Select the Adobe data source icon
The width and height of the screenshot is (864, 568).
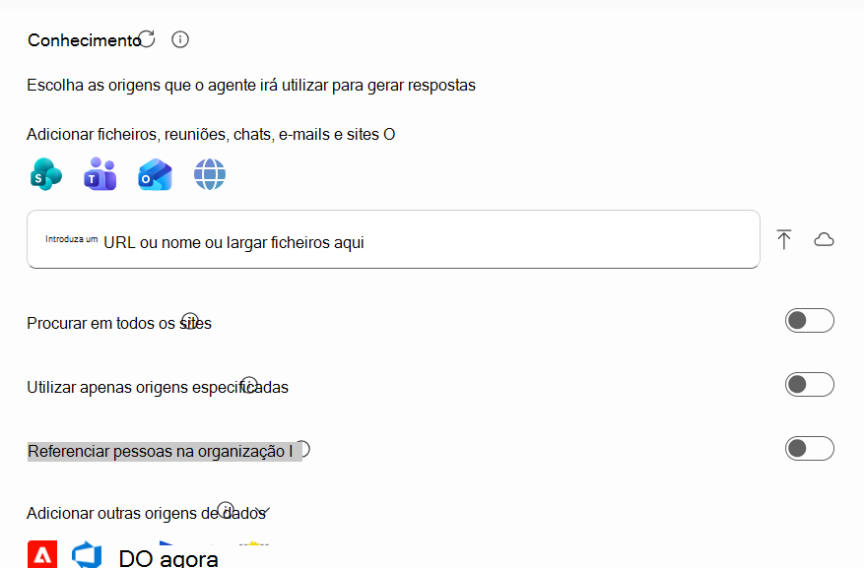coord(41,554)
